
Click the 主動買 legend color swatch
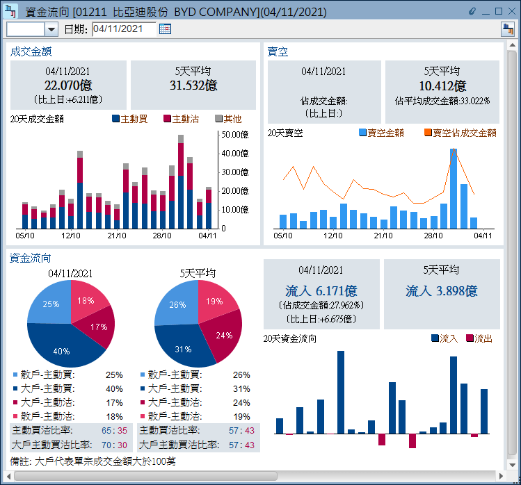[115, 119]
